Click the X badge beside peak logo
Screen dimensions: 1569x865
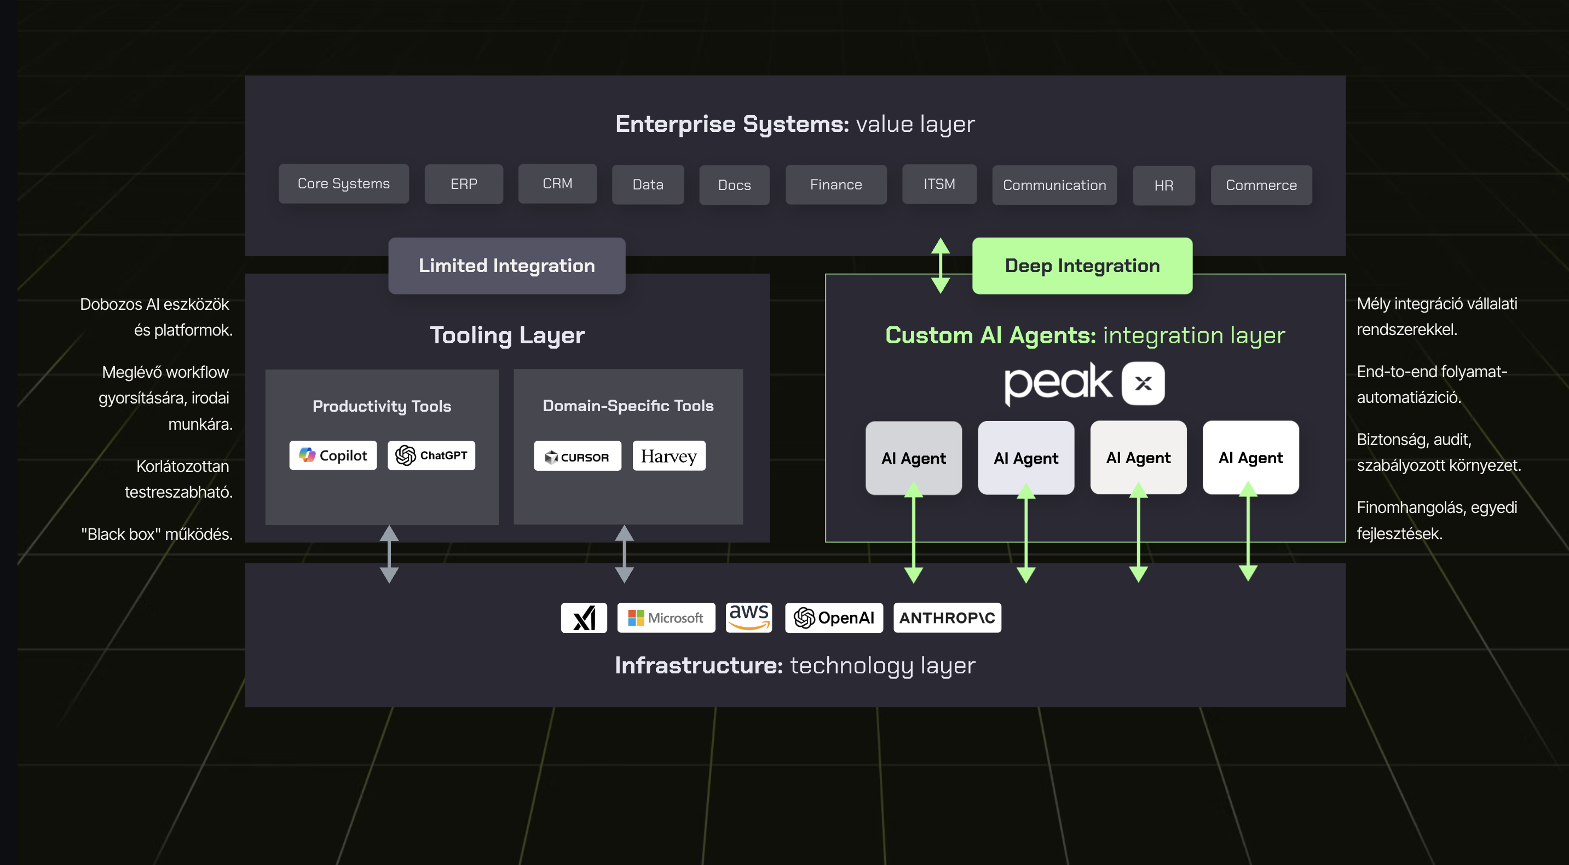point(1143,383)
